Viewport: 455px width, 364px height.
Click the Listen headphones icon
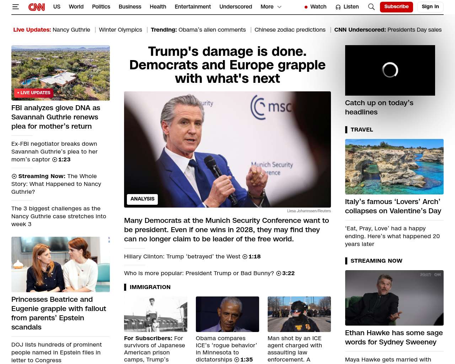pyautogui.click(x=338, y=7)
